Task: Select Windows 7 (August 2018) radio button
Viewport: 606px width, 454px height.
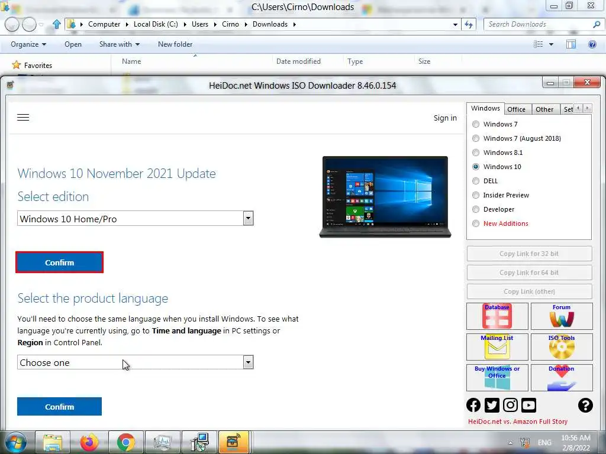Action: click(476, 138)
